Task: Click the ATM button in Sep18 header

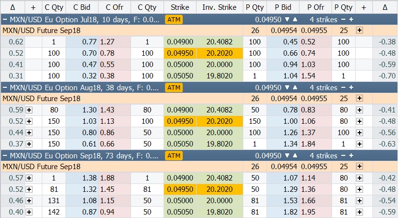Action: (x=173, y=156)
